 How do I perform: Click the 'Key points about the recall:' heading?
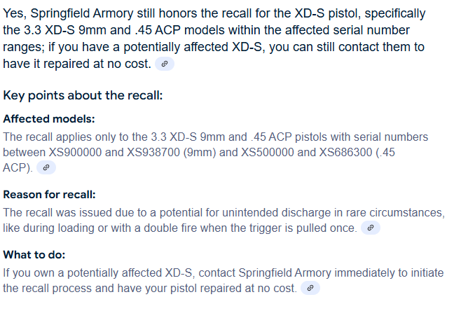(x=83, y=95)
